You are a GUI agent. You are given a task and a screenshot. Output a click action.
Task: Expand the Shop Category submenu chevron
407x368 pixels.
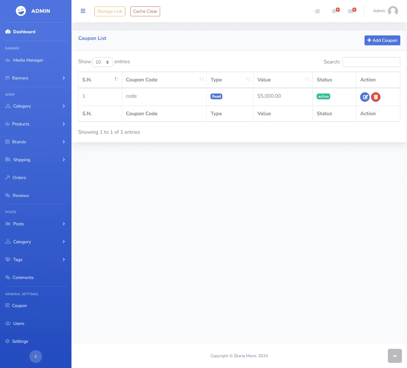tap(64, 106)
